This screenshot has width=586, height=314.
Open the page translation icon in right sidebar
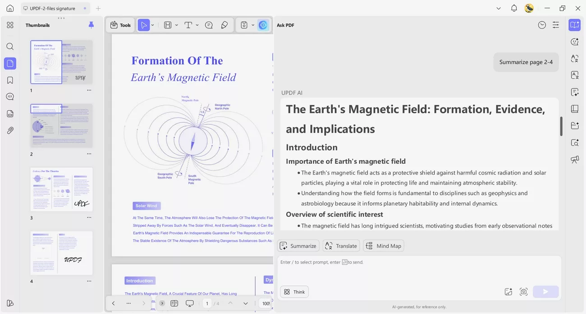574,75
